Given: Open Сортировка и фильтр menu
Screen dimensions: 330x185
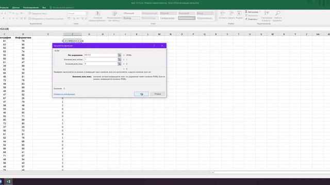Looking at the screenshot, I should pyautogui.click(x=267, y=16).
